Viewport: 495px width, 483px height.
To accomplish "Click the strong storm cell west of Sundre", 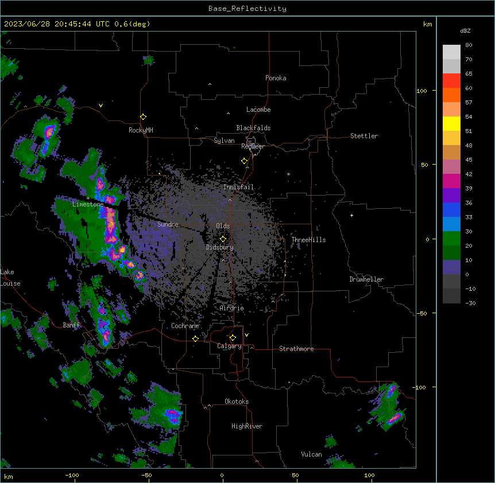I will 111,224.
